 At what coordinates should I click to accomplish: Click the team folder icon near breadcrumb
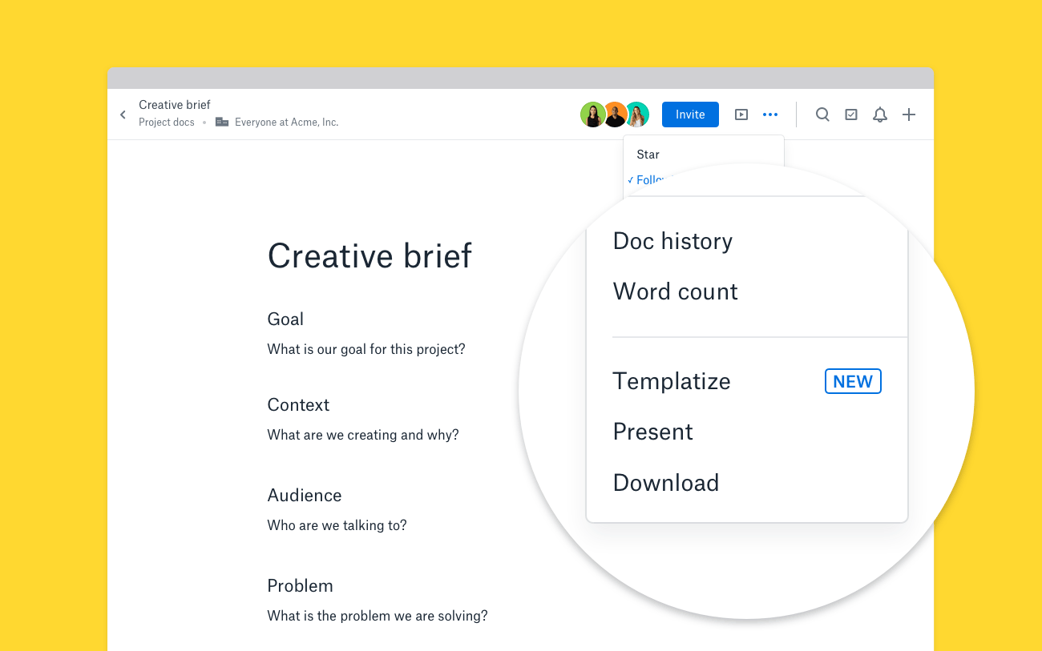click(221, 122)
